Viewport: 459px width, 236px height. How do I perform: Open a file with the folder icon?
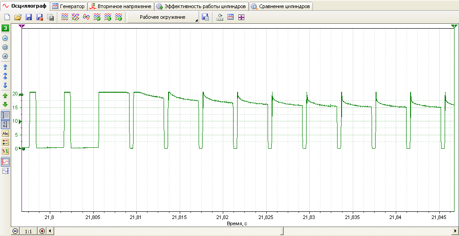[18, 17]
